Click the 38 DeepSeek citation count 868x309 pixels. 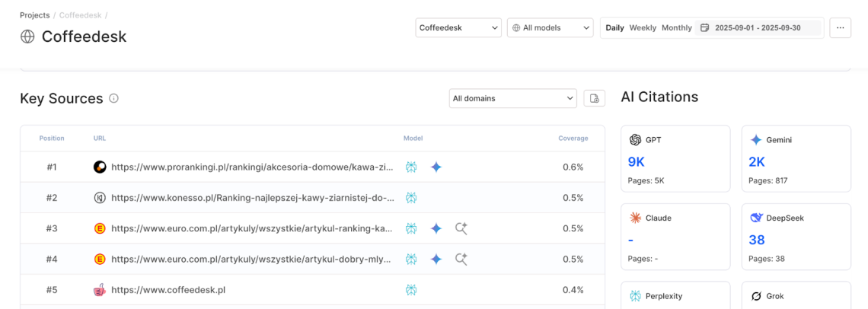coord(757,240)
